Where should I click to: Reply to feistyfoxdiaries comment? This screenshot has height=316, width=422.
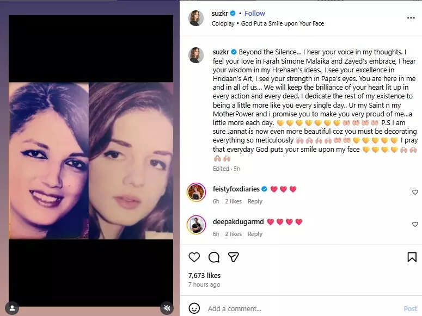click(255, 201)
